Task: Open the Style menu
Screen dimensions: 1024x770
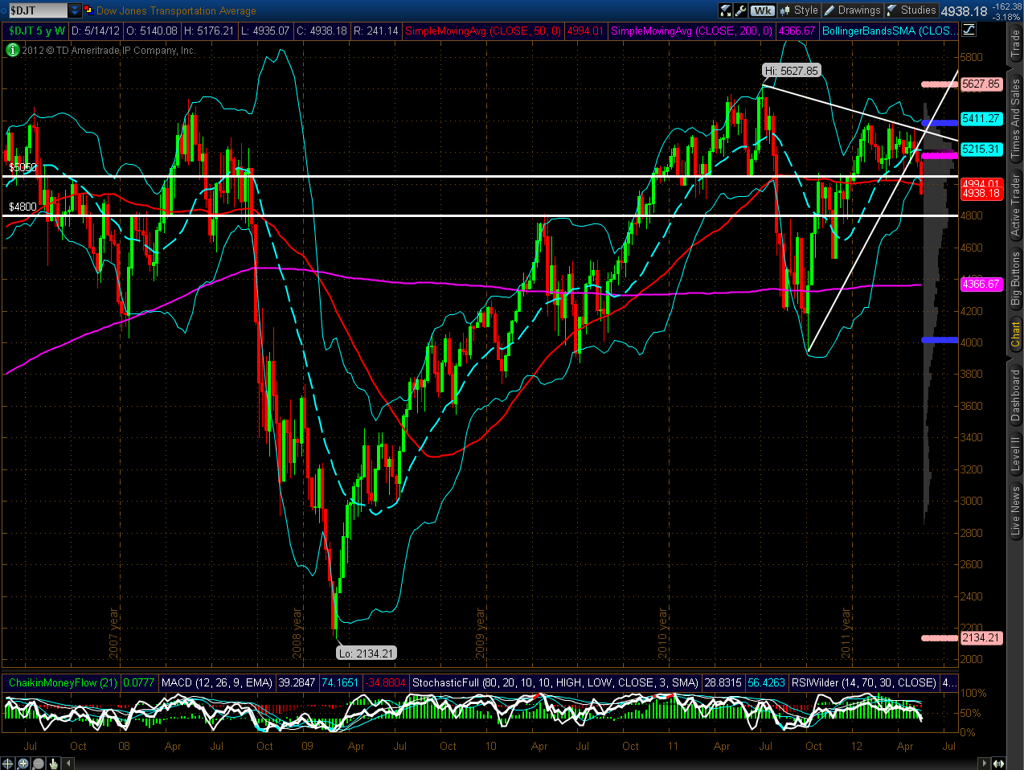Action: point(799,10)
